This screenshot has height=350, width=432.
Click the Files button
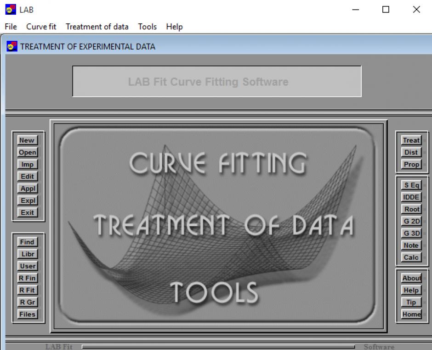[x=27, y=314]
